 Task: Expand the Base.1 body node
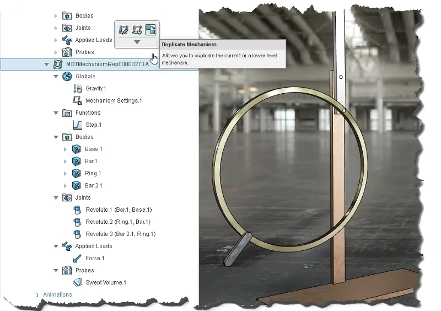[66, 149]
